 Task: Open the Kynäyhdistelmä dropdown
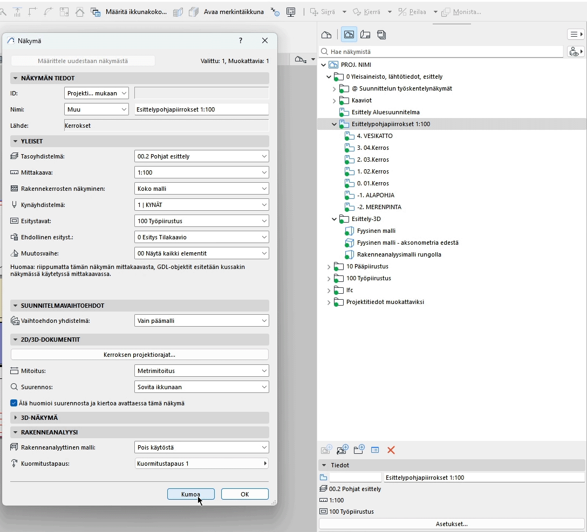[x=201, y=205]
